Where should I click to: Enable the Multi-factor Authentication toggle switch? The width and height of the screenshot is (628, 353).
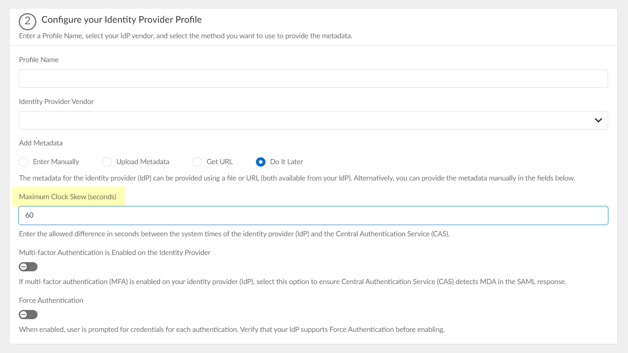pos(28,267)
